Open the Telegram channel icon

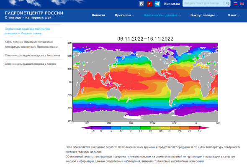point(157,4)
